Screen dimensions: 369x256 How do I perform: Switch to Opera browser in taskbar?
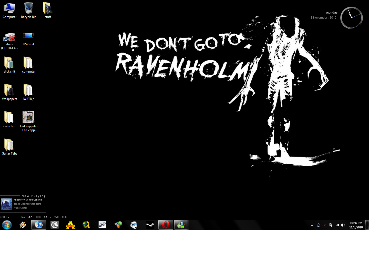point(166,225)
